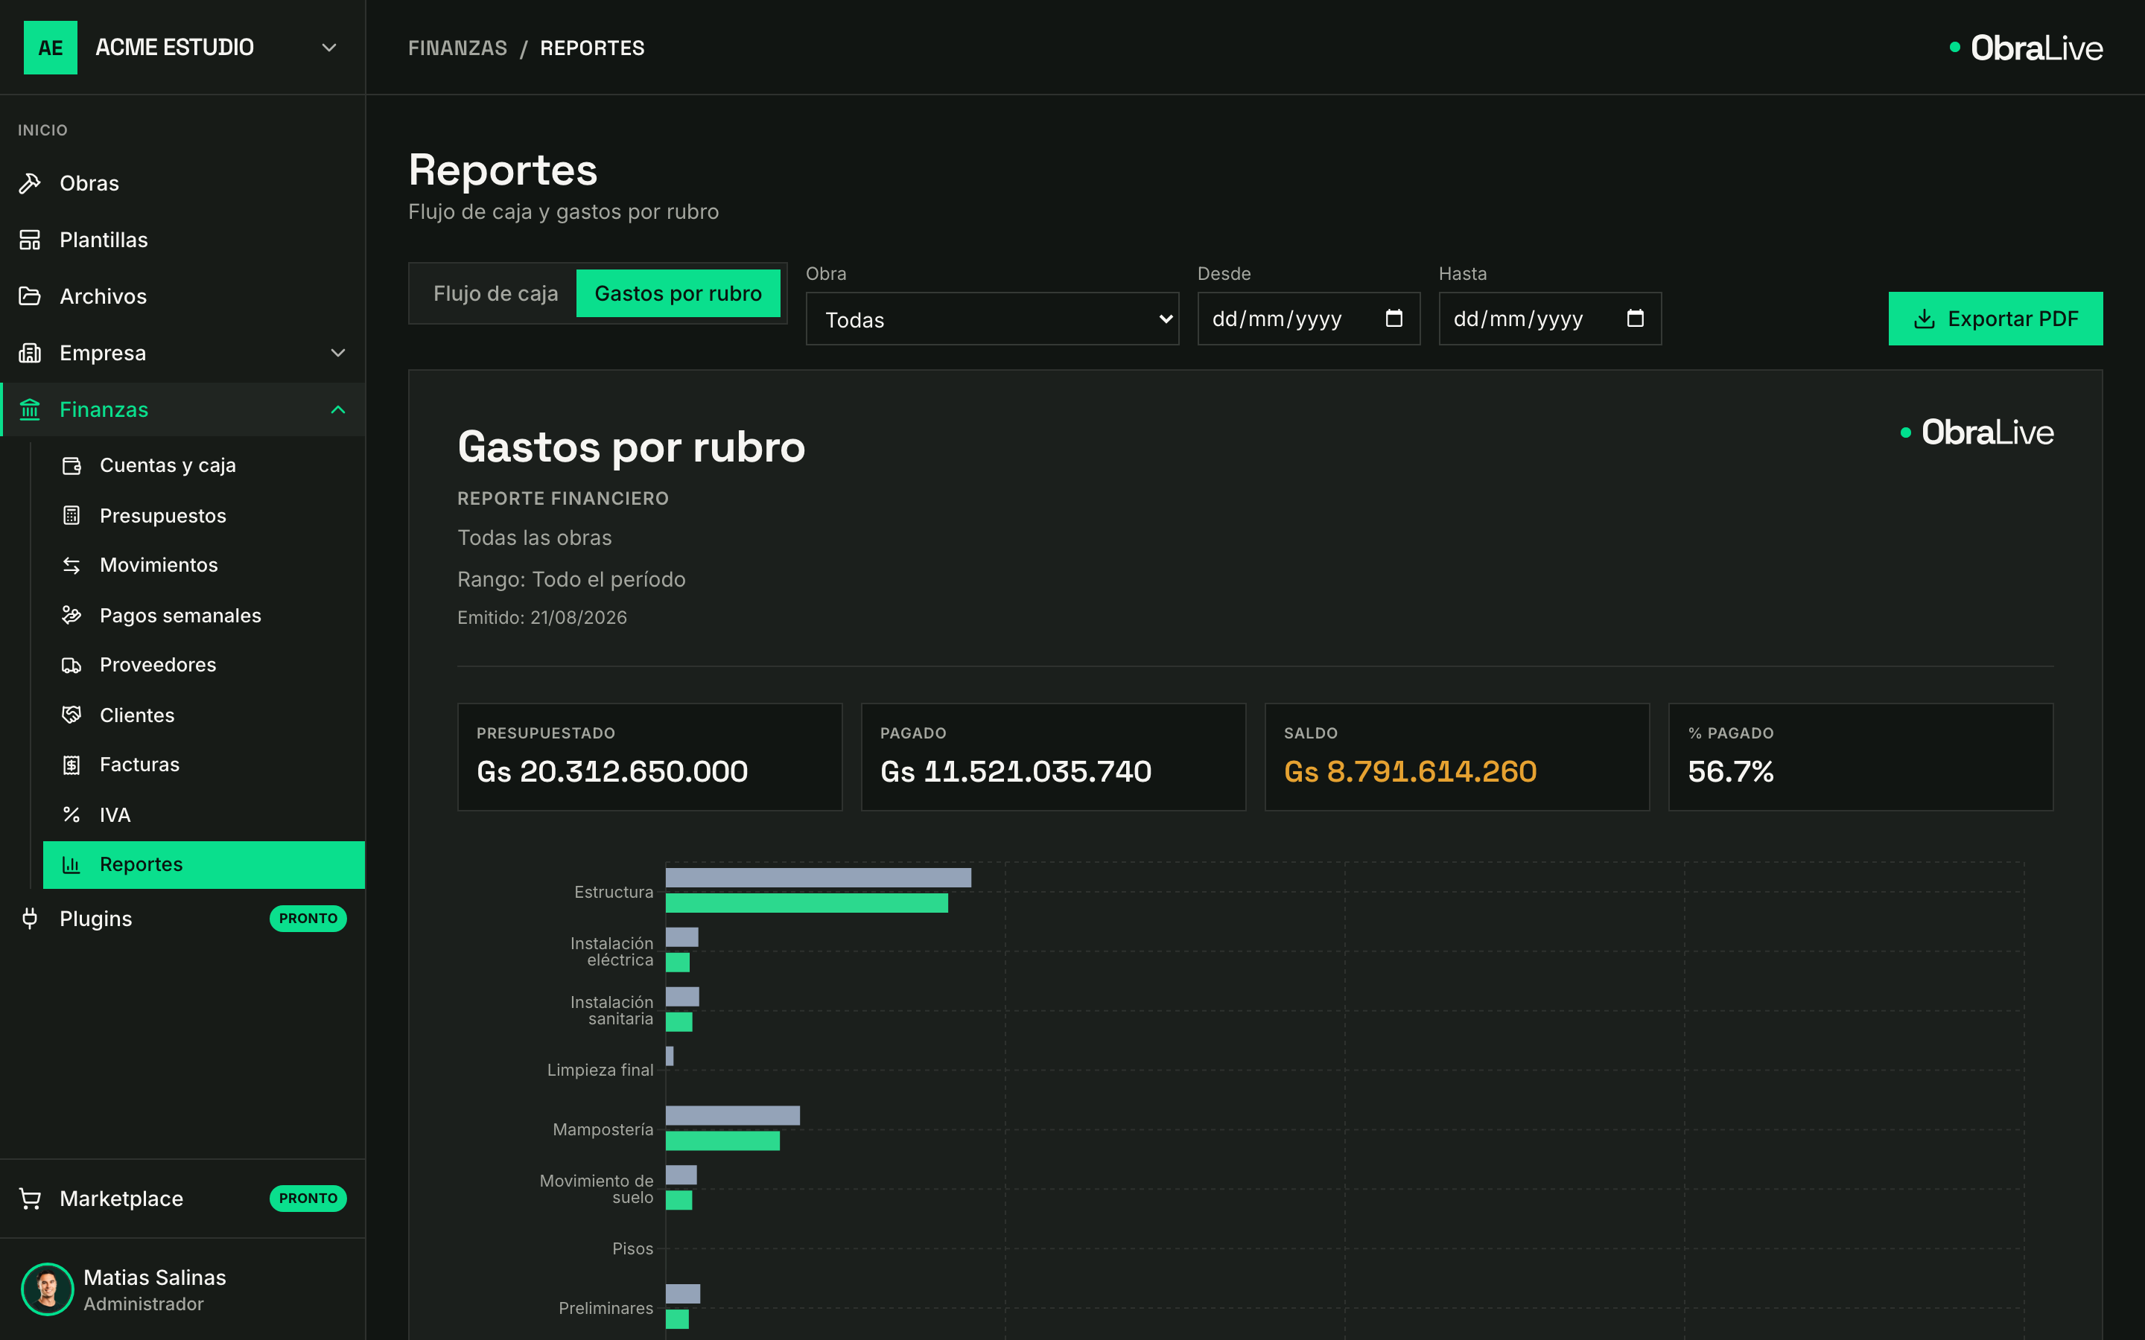Open the Facturas menu item
Screen dimensions: 2145x1340
point(204,765)
